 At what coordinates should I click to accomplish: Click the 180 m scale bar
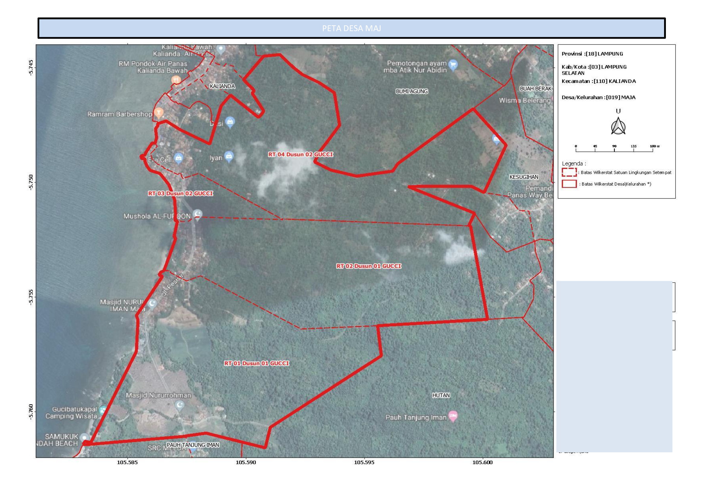(x=614, y=150)
